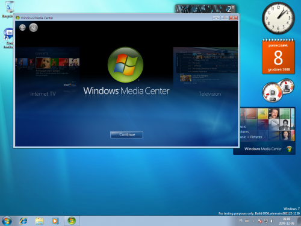Image resolution: width=301 pixels, height=226 pixels.
Task: Launch Internet Explorer from the taskbar
Action: pyautogui.click(x=23, y=221)
